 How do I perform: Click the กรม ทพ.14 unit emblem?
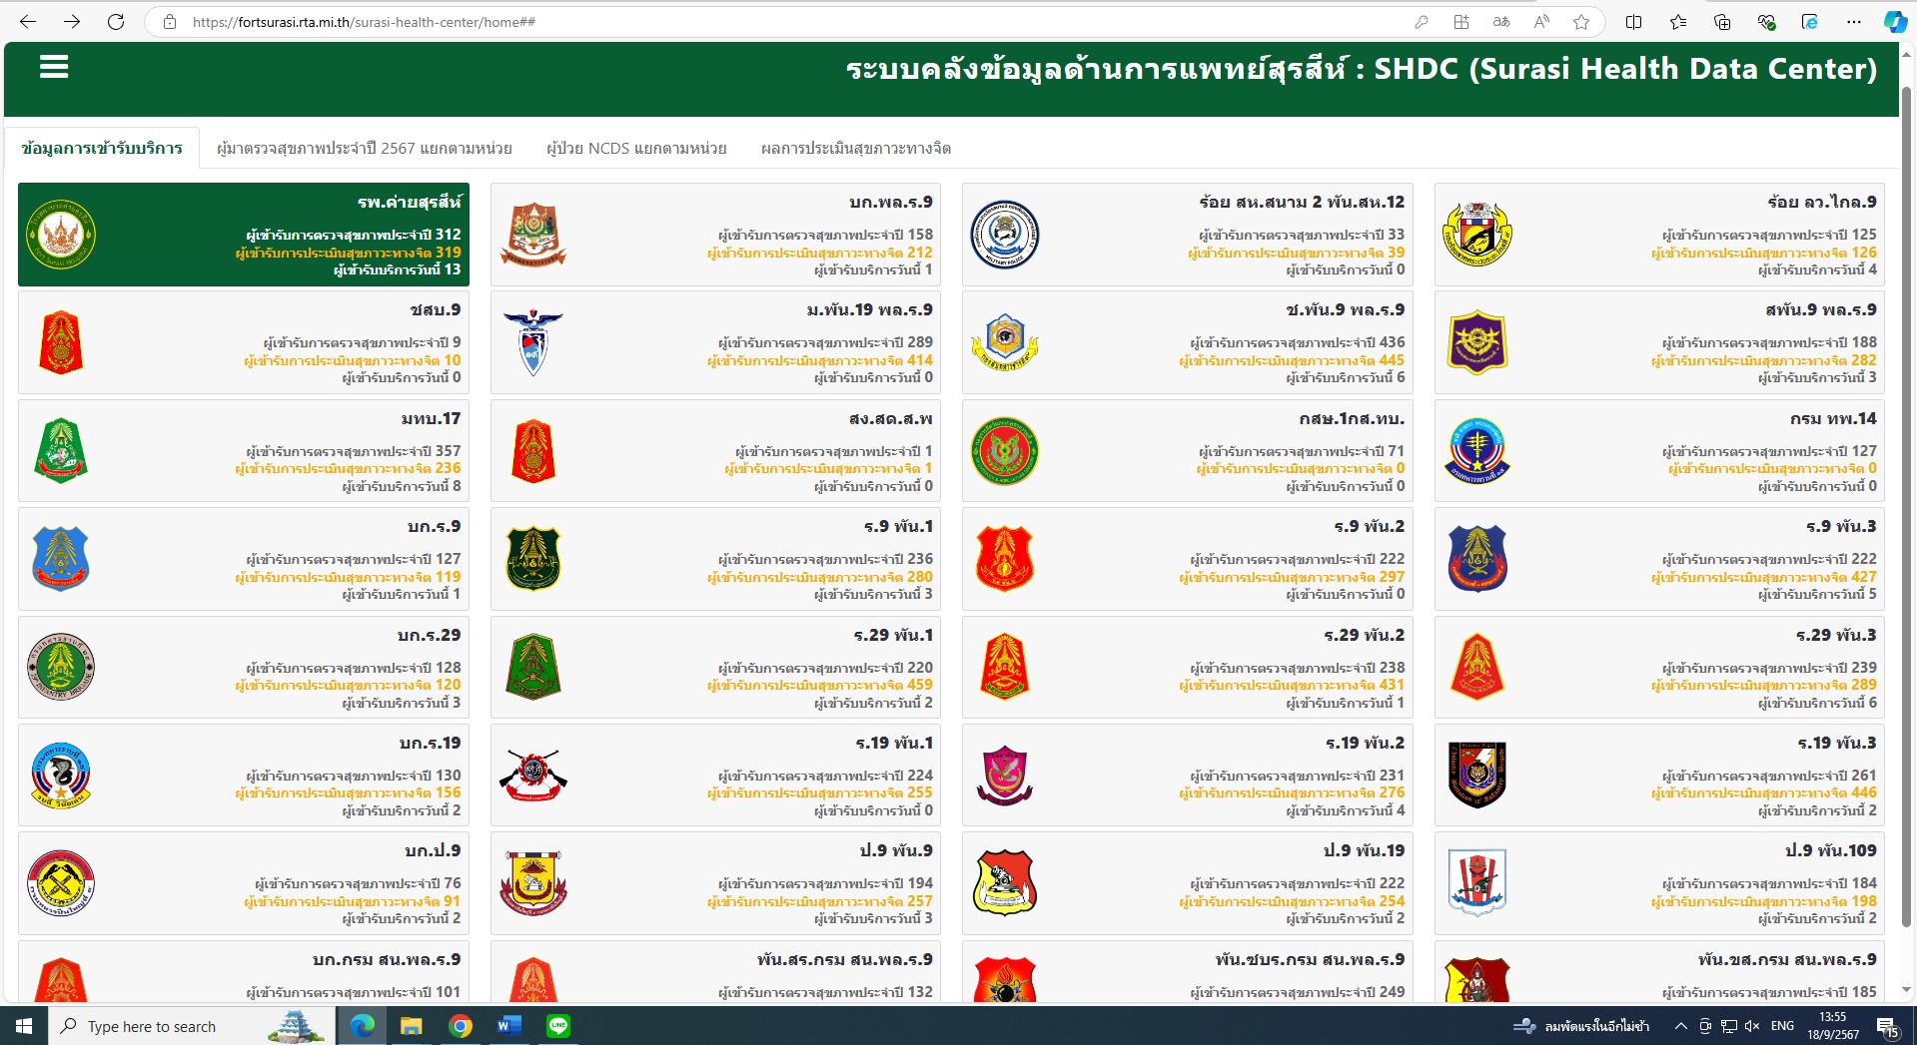pyautogui.click(x=1476, y=451)
